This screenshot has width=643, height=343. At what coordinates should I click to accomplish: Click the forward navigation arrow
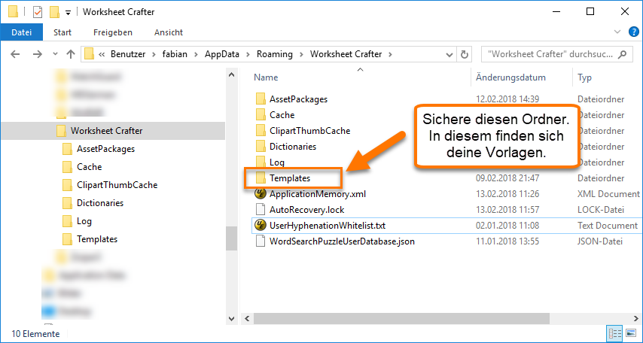tap(36, 54)
